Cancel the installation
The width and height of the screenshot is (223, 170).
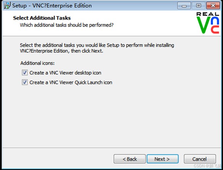point(200,159)
